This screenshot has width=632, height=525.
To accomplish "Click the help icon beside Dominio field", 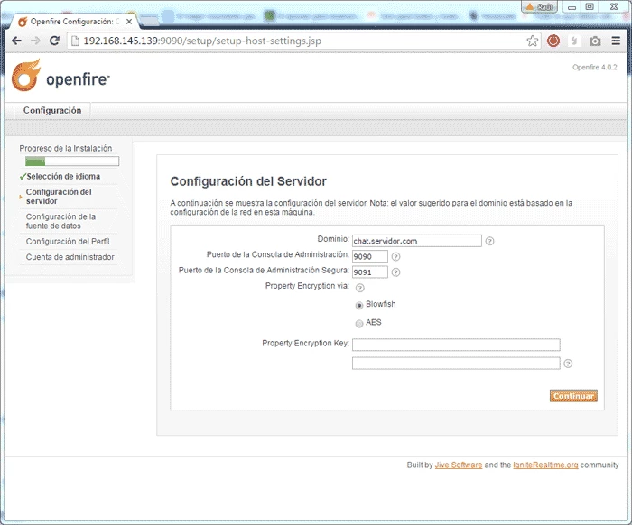I will pyautogui.click(x=489, y=241).
